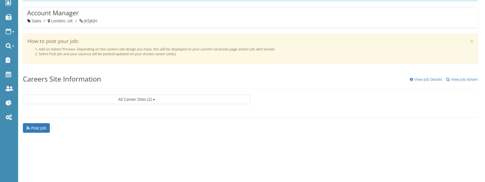485x182 pixels.
Task: Open the briefcase jobs icon in sidebar
Action: tap(8, 17)
